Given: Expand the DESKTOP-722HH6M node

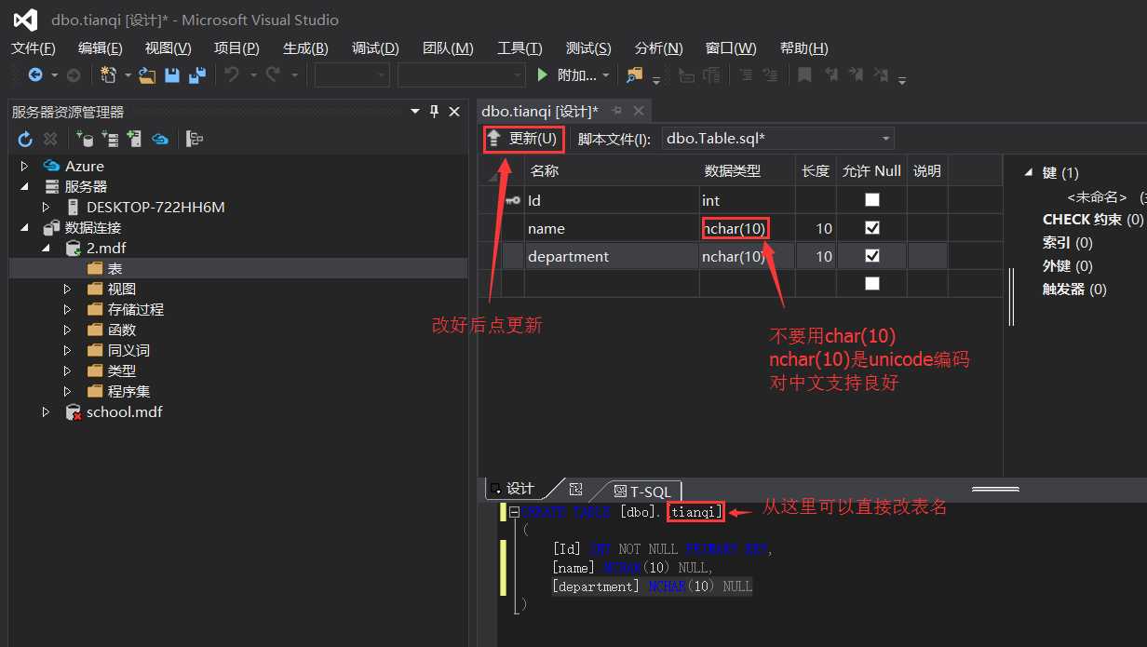Looking at the screenshot, I should 46,208.
